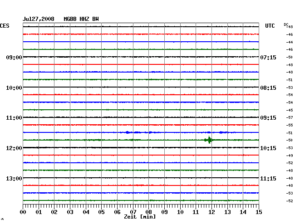Click the '07:15' UTC time label
Image resolution: width=295 pixels, height=224 pixels.
(268, 57)
